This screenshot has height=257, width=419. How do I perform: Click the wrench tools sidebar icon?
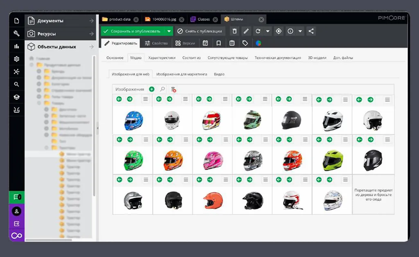click(x=16, y=34)
